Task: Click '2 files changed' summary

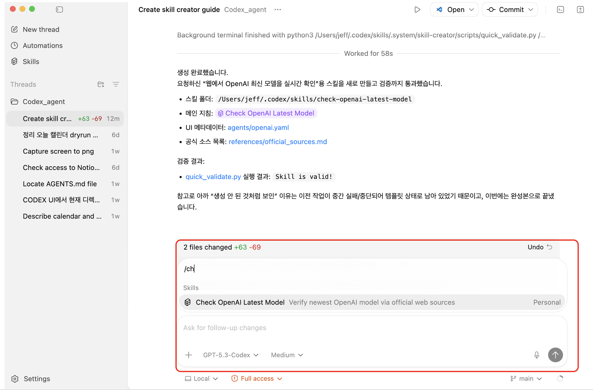Action: (x=222, y=247)
